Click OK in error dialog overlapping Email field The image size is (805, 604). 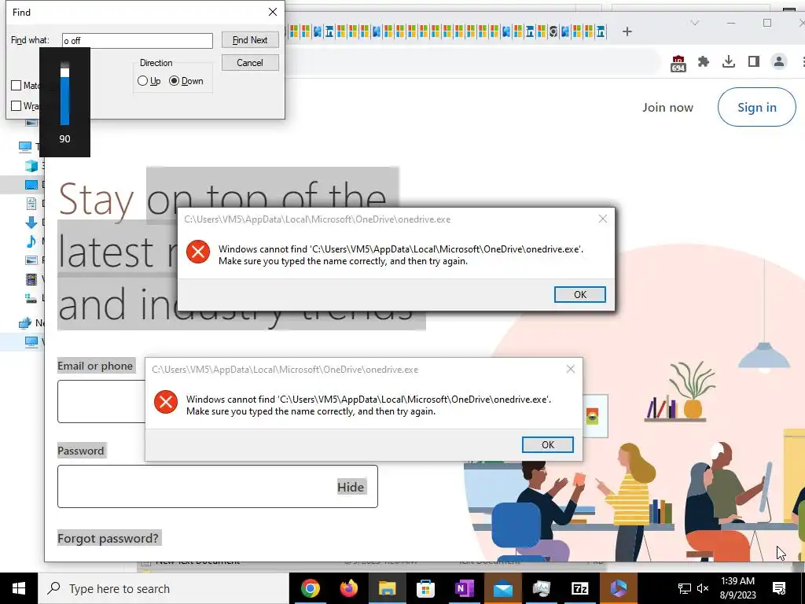click(548, 445)
